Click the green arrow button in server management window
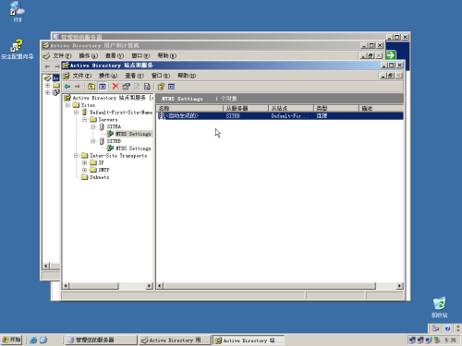 point(391,55)
